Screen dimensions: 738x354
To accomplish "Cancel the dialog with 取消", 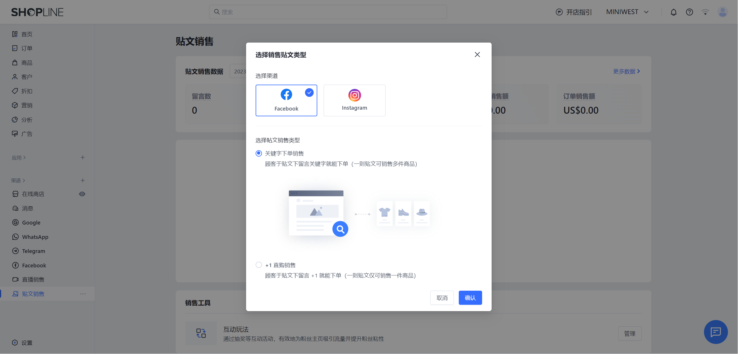I will [x=442, y=298].
